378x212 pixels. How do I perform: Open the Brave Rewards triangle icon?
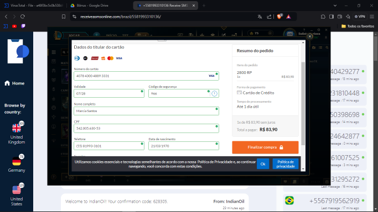pyautogui.click(x=288, y=17)
